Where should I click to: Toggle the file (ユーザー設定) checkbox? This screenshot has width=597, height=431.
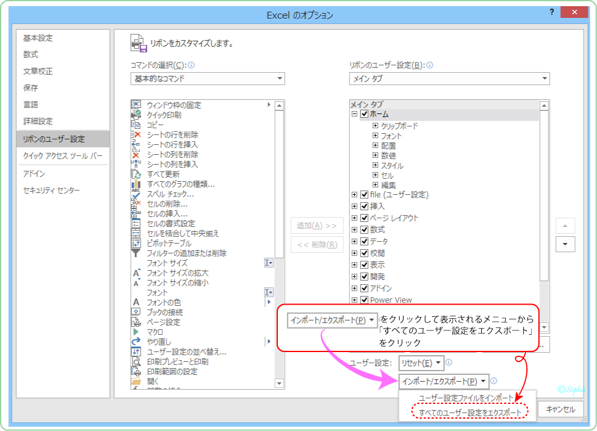[x=364, y=194]
